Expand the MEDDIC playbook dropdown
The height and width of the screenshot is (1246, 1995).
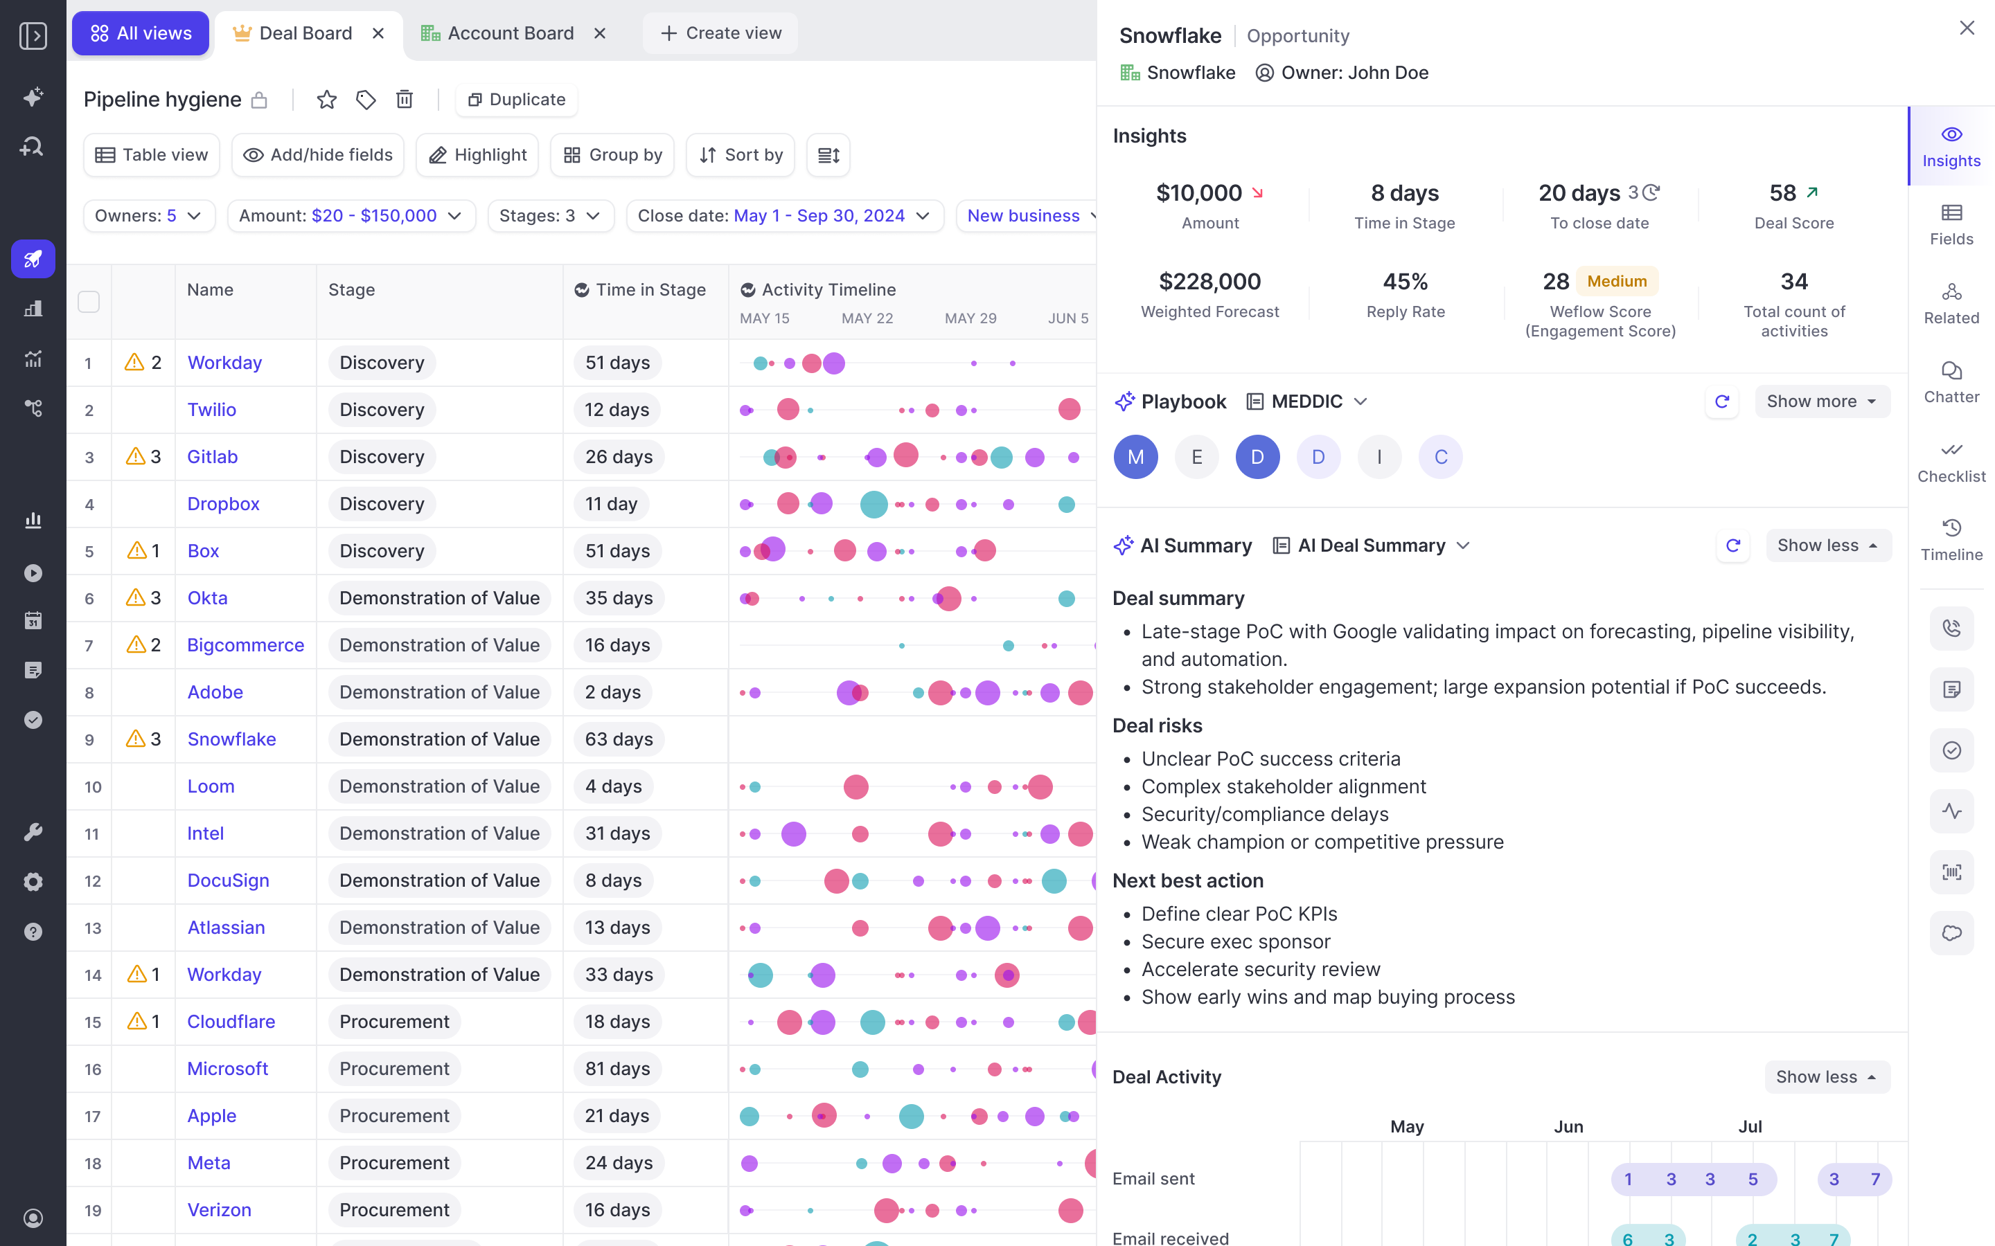click(1306, 401)
